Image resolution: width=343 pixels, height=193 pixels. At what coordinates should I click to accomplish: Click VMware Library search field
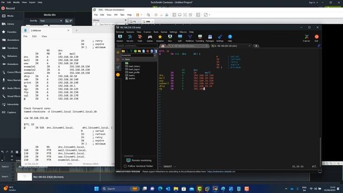point(109,24)
